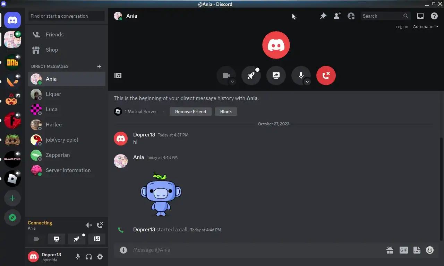Click large Discord avatar in call area

tap(276, 45)
